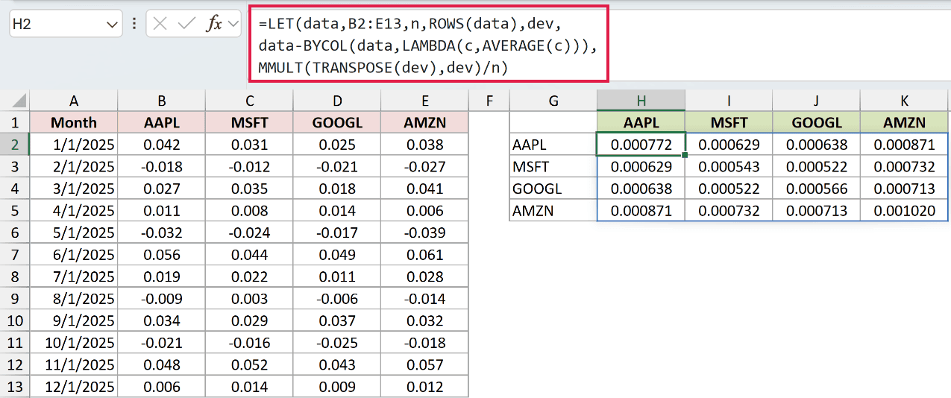Click cell with value 0.052

(249, 364)
